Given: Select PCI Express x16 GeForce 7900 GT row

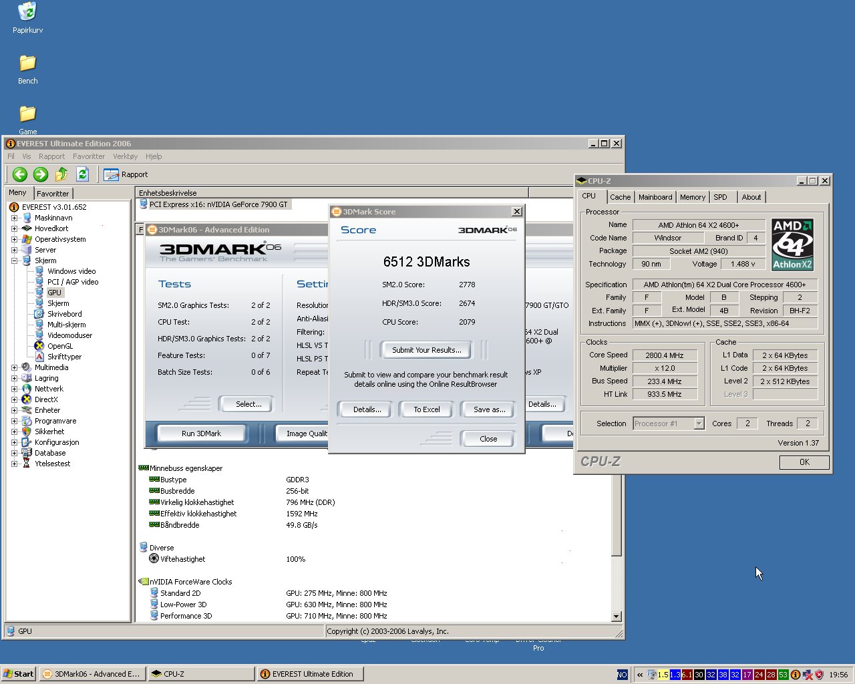Looking at the screenshot, I should pyautogui.click(x=214, y=204).
